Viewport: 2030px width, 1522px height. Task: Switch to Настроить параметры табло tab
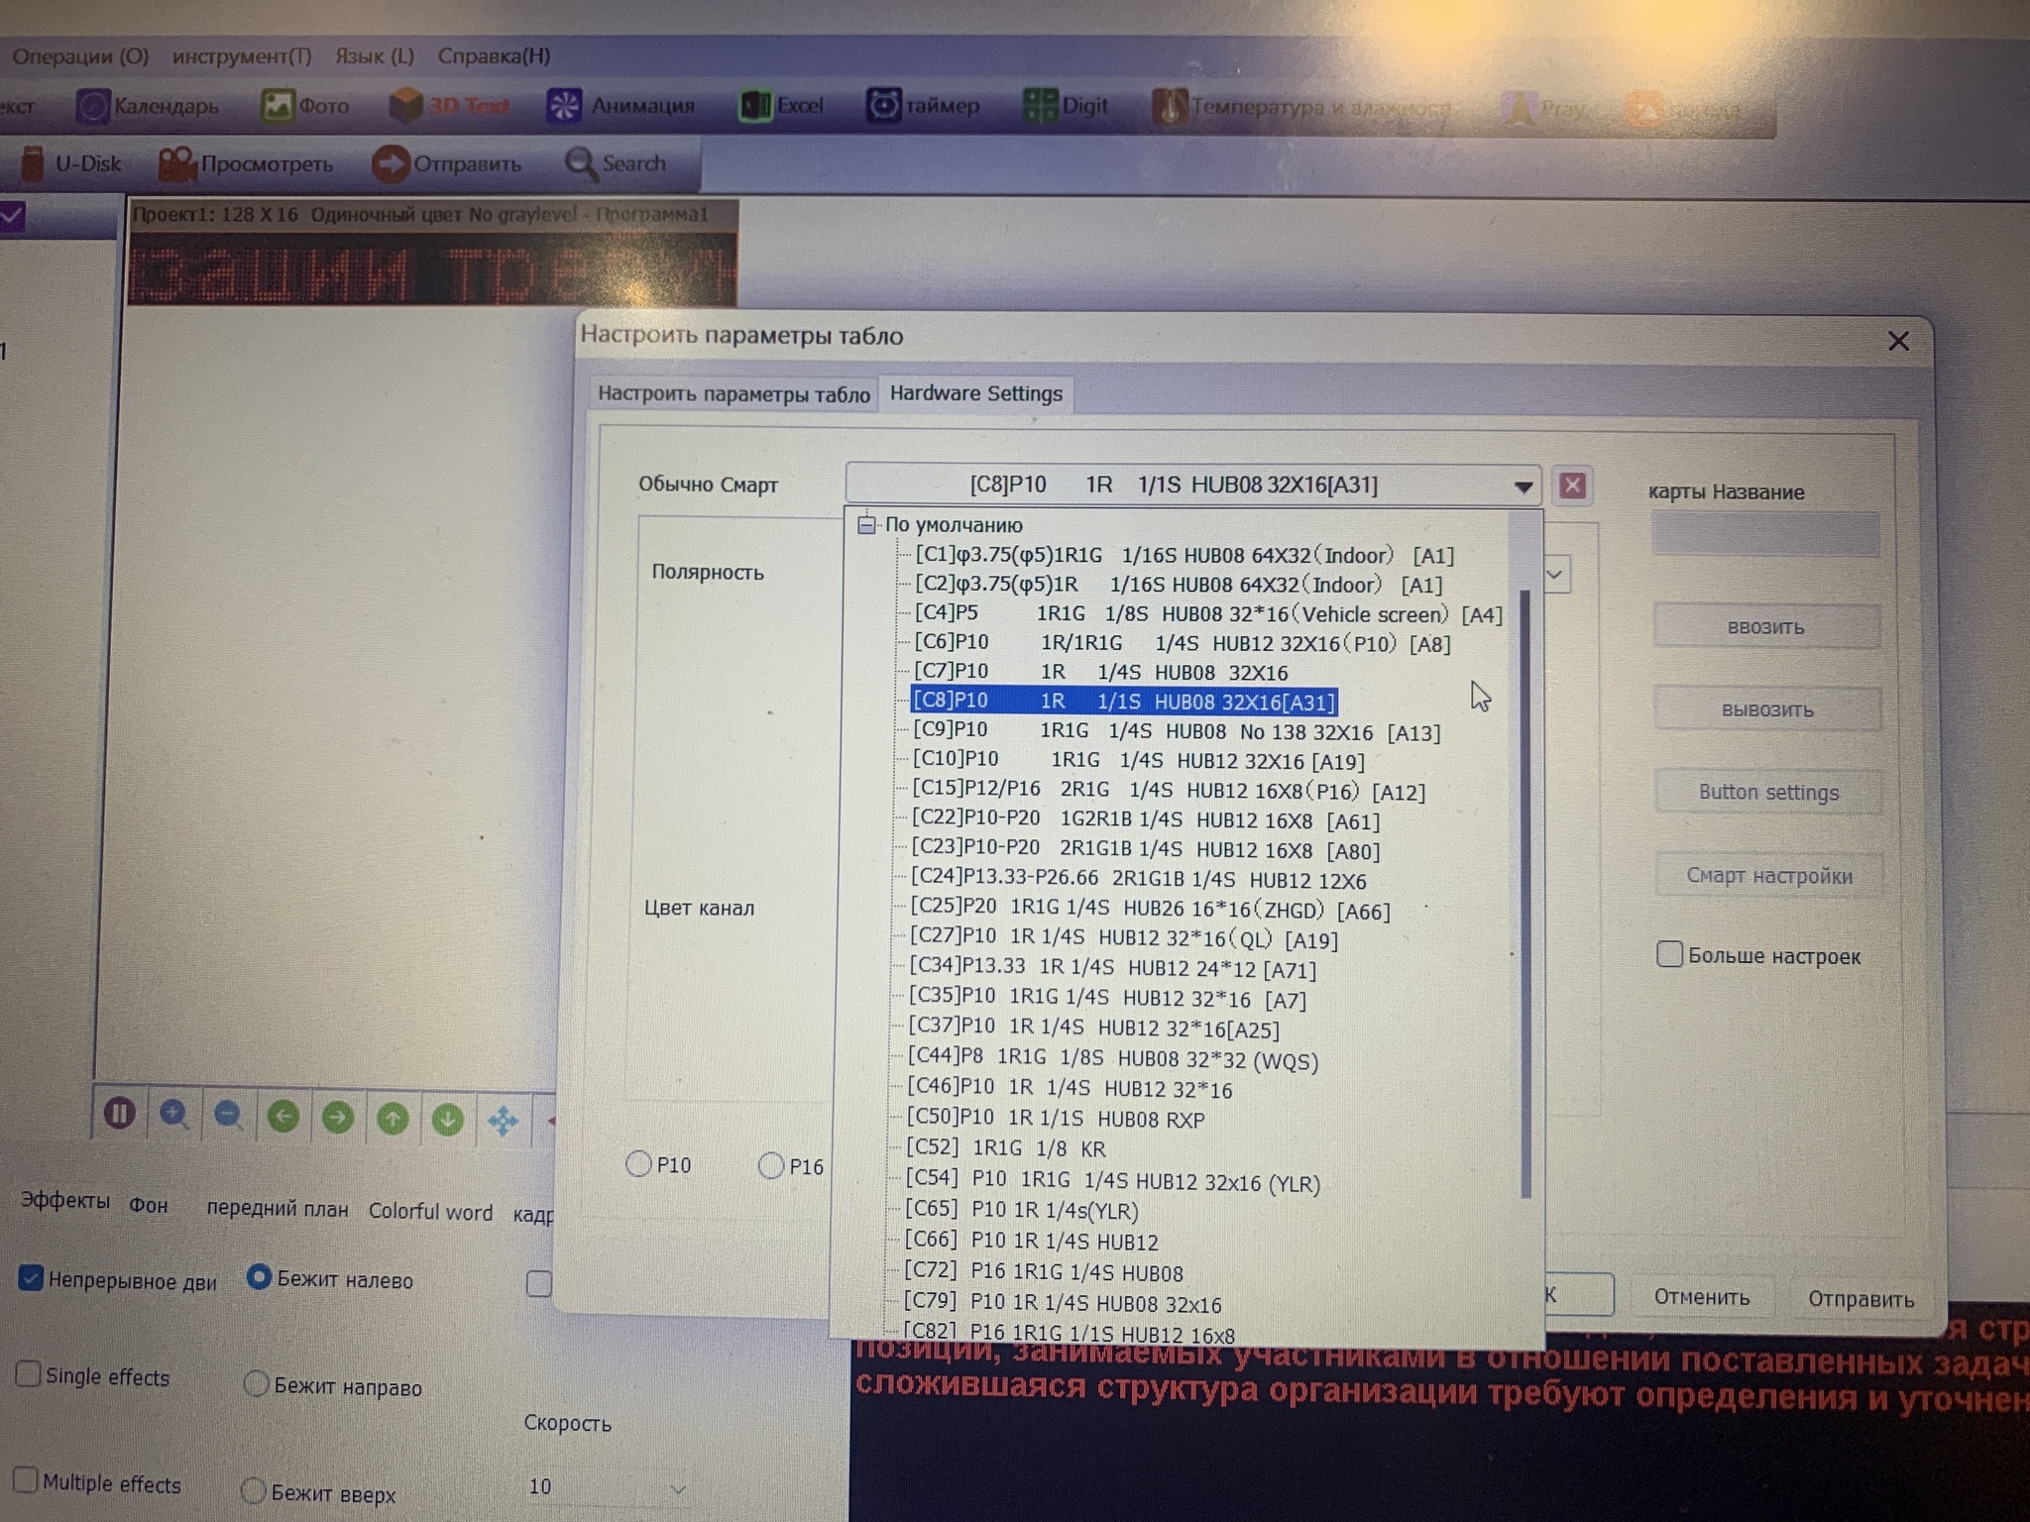(733, 394)
